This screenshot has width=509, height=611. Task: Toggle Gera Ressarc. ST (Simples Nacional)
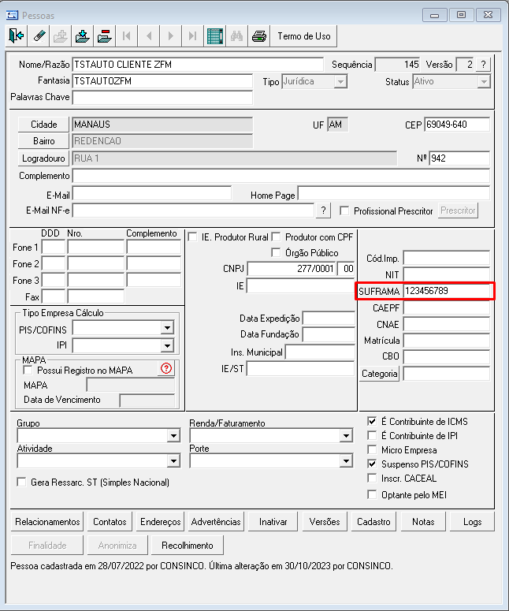coord(21,482)
